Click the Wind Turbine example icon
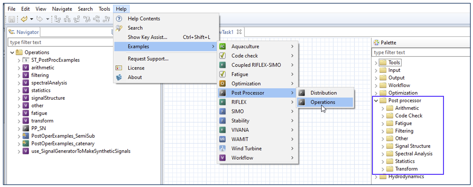This screenshot has width=473, height=187. coord(222,149)
